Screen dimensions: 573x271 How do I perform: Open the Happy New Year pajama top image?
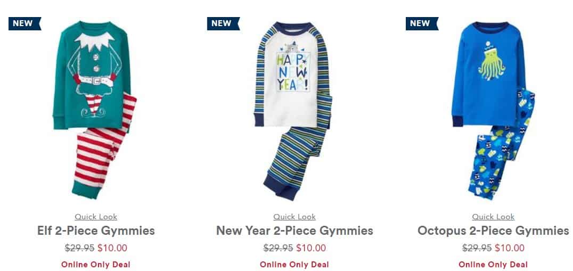[x=292, y=75]
